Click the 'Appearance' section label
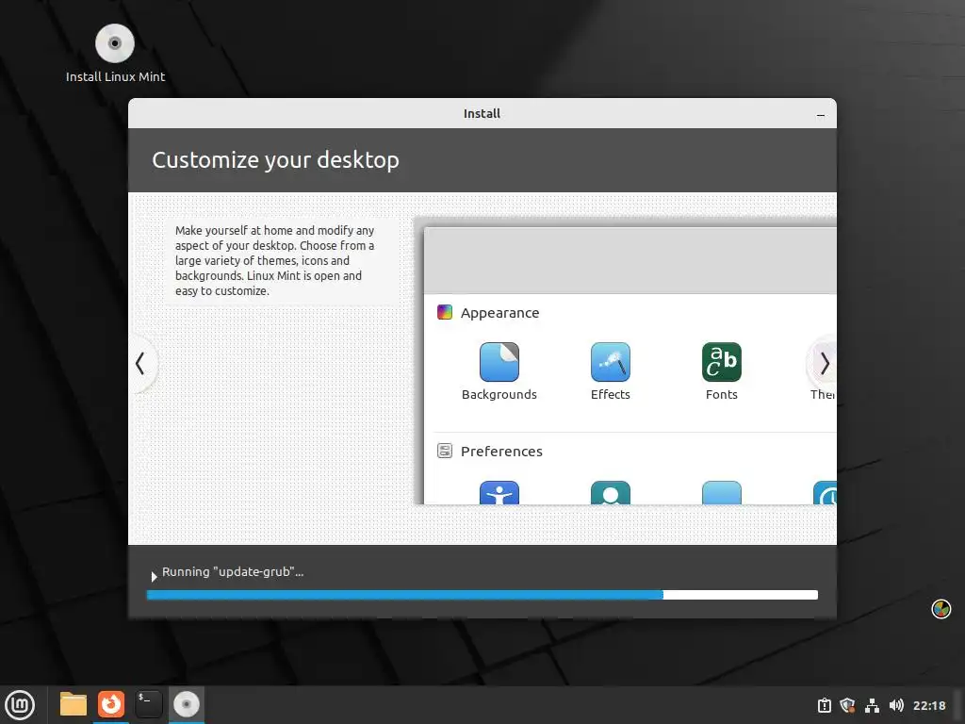 (499, 313)
